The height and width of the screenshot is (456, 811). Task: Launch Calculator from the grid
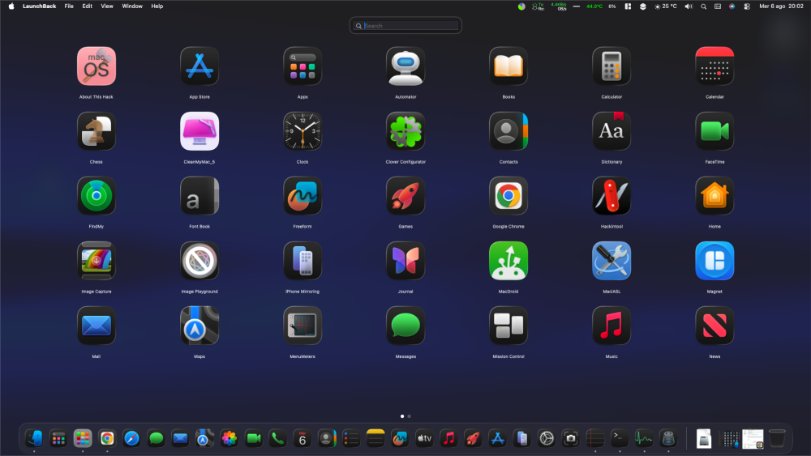(611, 66)
